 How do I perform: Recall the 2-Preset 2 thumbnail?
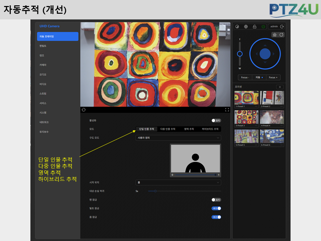click(272, 98)
